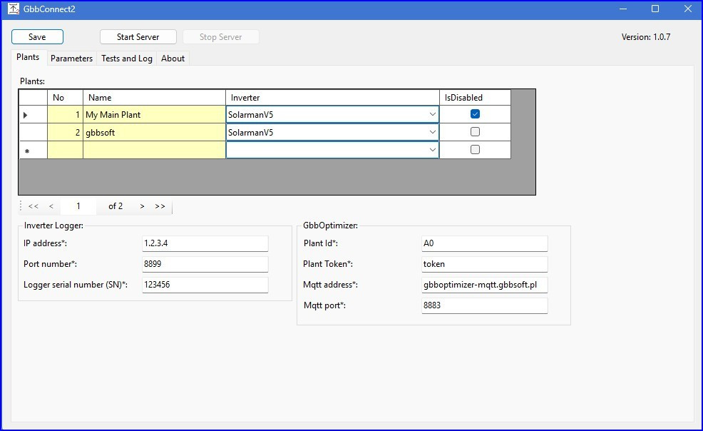Close the GbbConnect2 window
This screenshot has height=431, width=703.
tap(688, 9)
